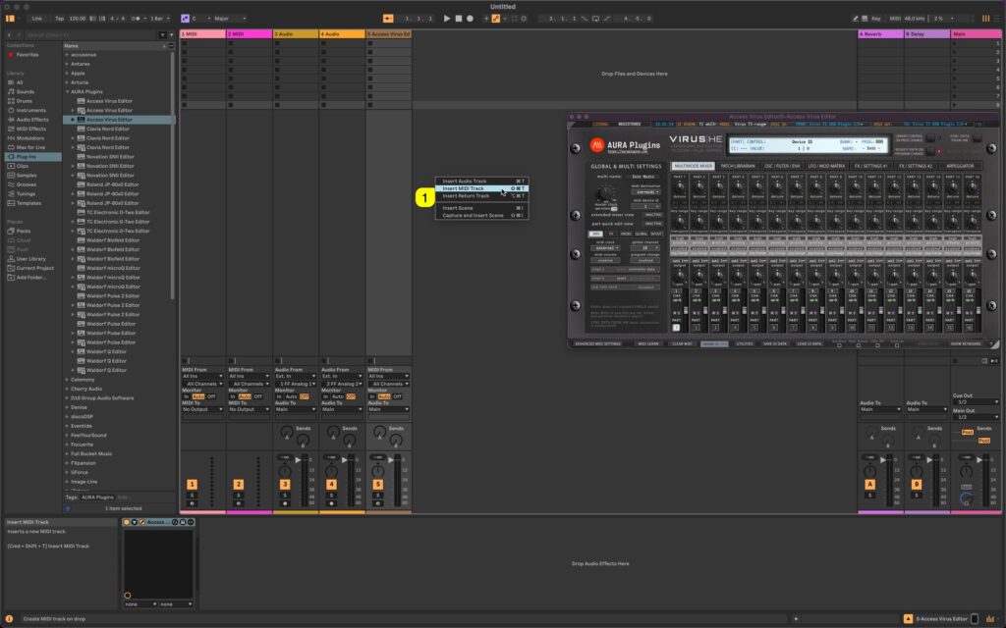1006x628 pixels.
Task: Switch to the PATCH LIBRARIAN tab
Action: (737, 167)
